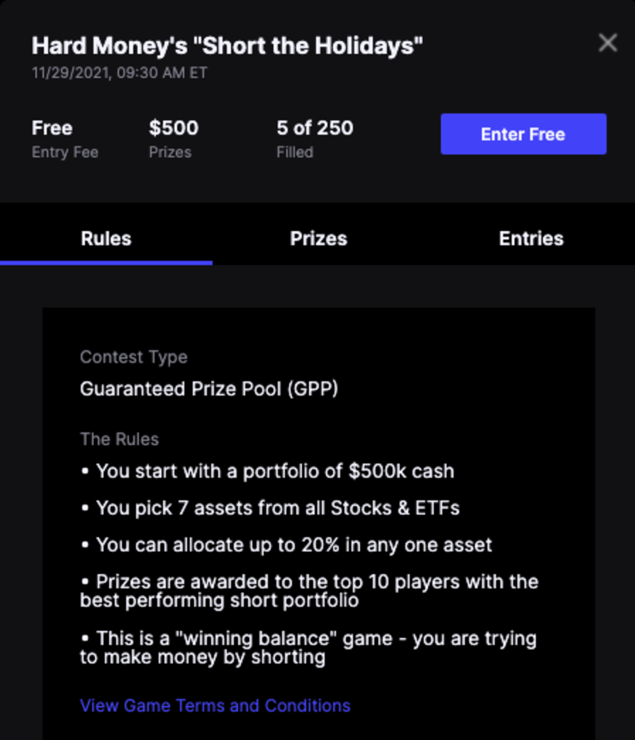Select the Free entry fee value

click(52, 128)
